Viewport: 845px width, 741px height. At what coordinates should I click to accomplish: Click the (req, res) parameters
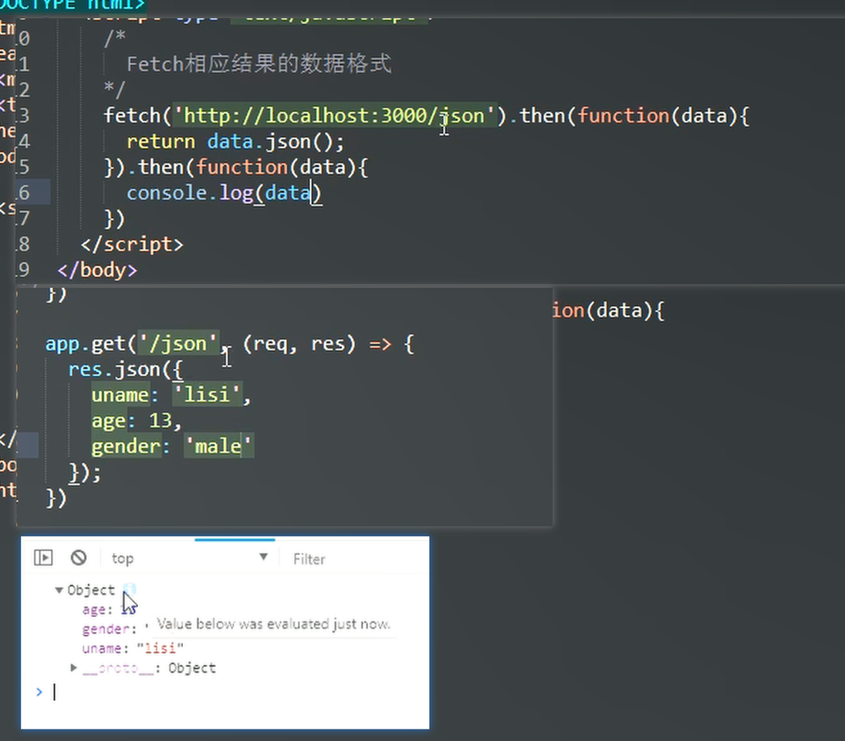click(299, 343)
